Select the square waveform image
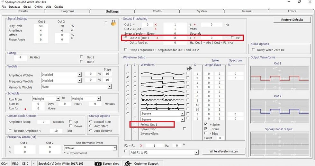 click(x=162, y=78)
